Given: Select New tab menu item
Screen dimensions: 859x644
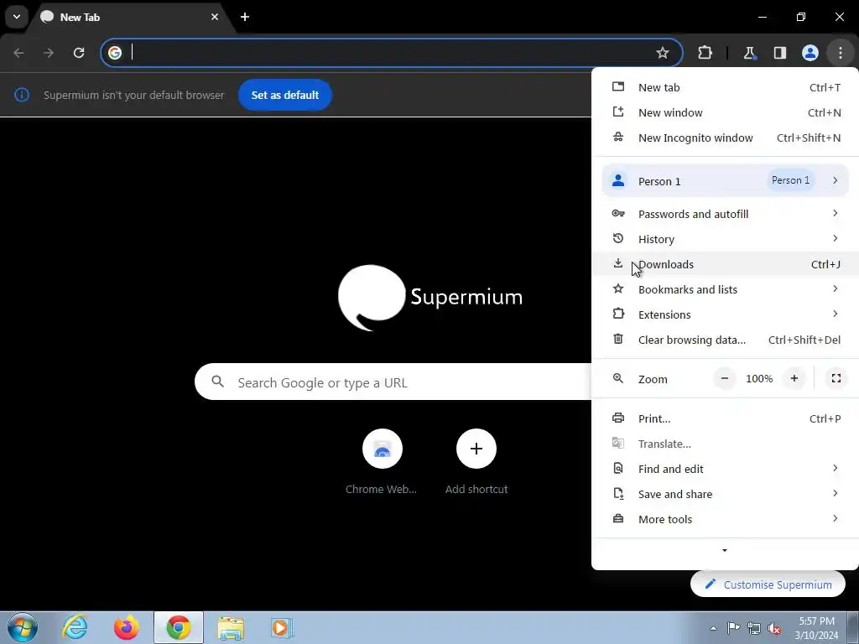Looking at the screenshot, I should (x=726, y=87).
